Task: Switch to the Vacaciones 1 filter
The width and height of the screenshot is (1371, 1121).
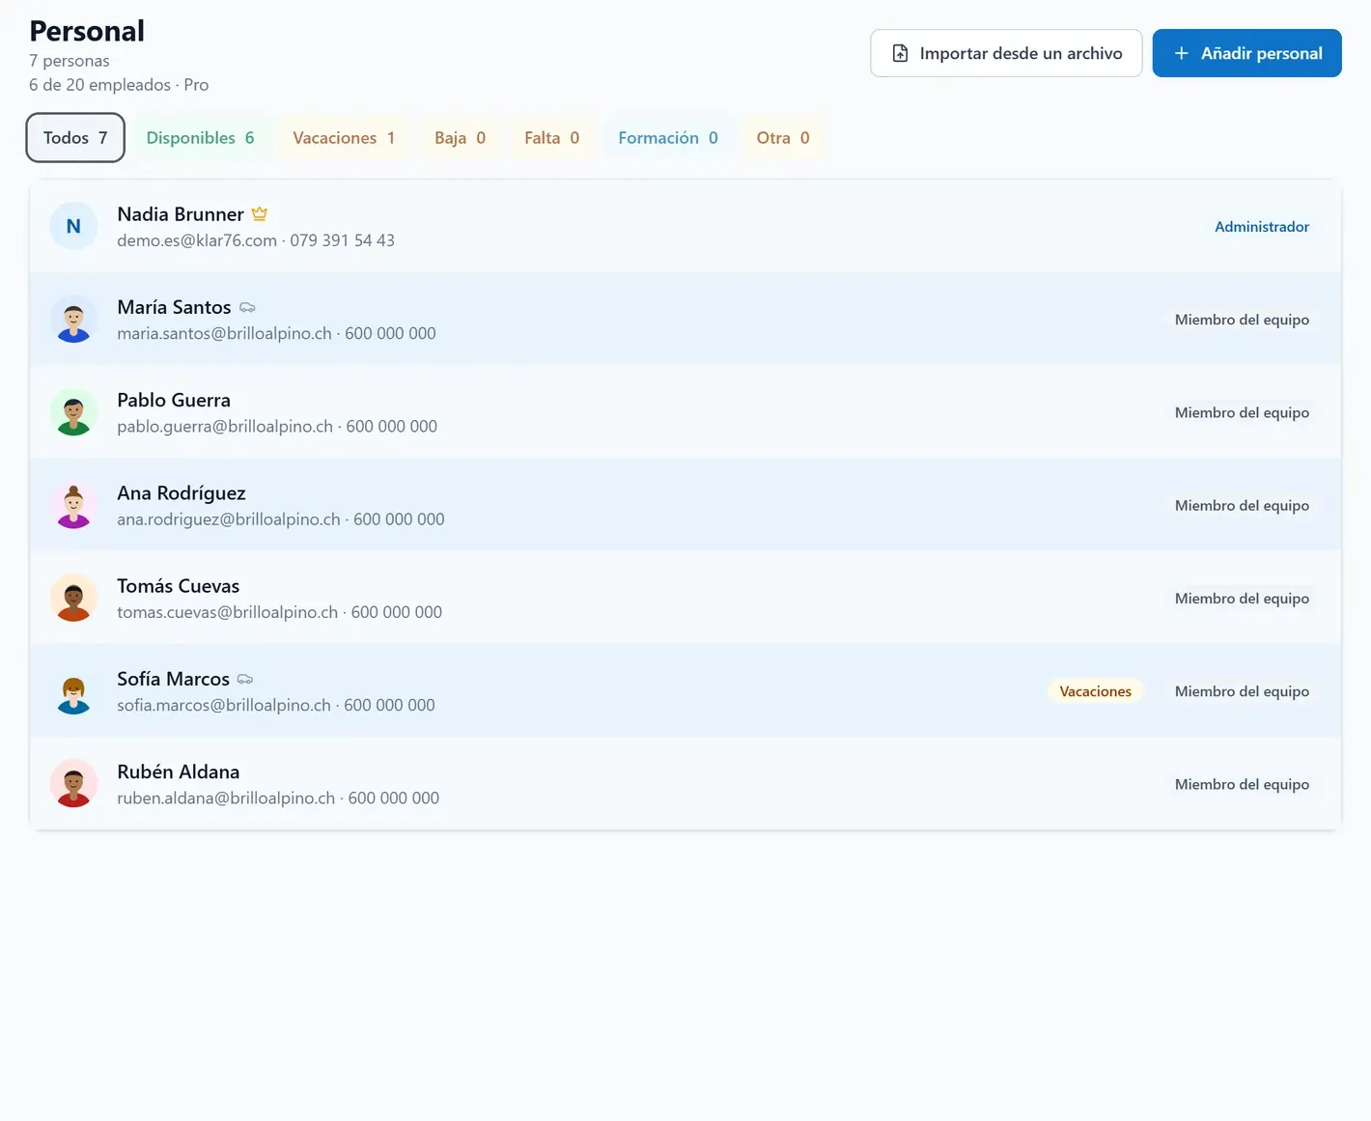Action: coord(344,137)
